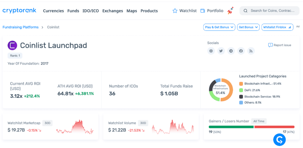Click the blue floating chat button
Screen dimensions: 303x148
279,139
